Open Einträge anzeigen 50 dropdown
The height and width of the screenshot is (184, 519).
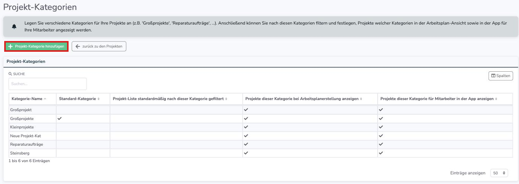click(x=499, y=173)
